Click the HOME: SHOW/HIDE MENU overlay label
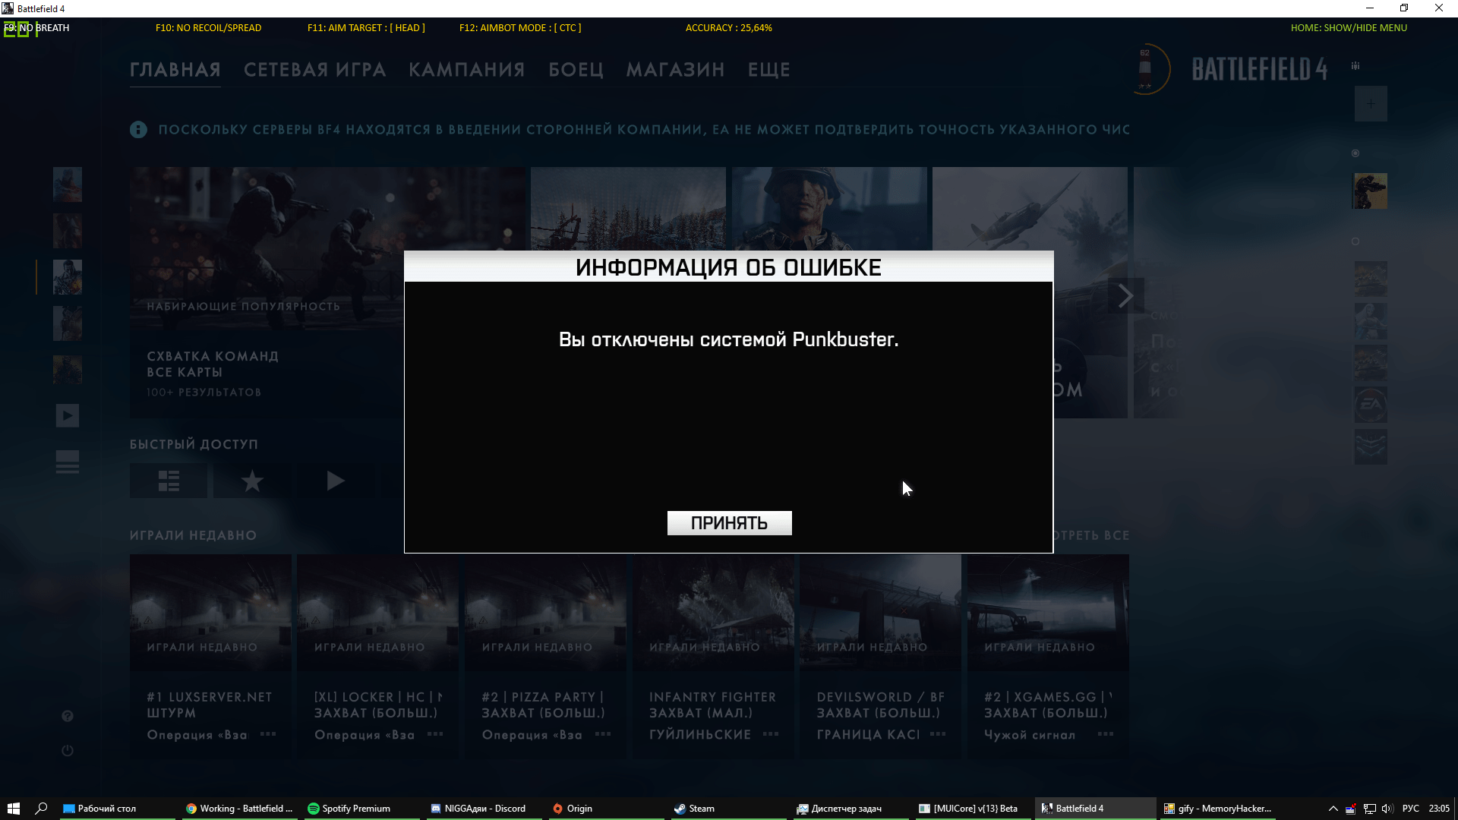This screenshot has width=1458, height=820. pos(1349,28)
